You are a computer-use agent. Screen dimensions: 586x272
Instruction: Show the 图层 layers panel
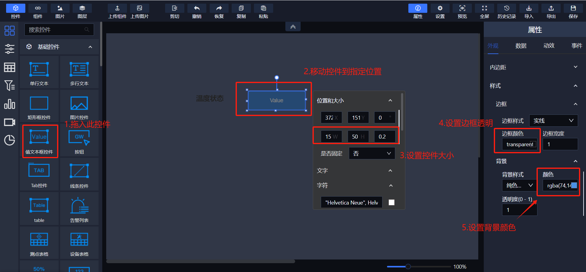[82, 12]
